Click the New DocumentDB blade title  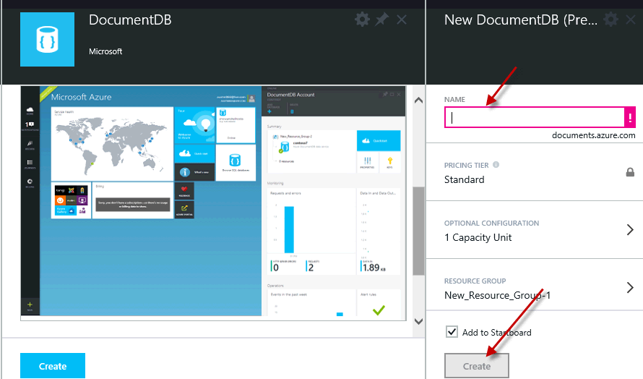[x=520, y=20]
